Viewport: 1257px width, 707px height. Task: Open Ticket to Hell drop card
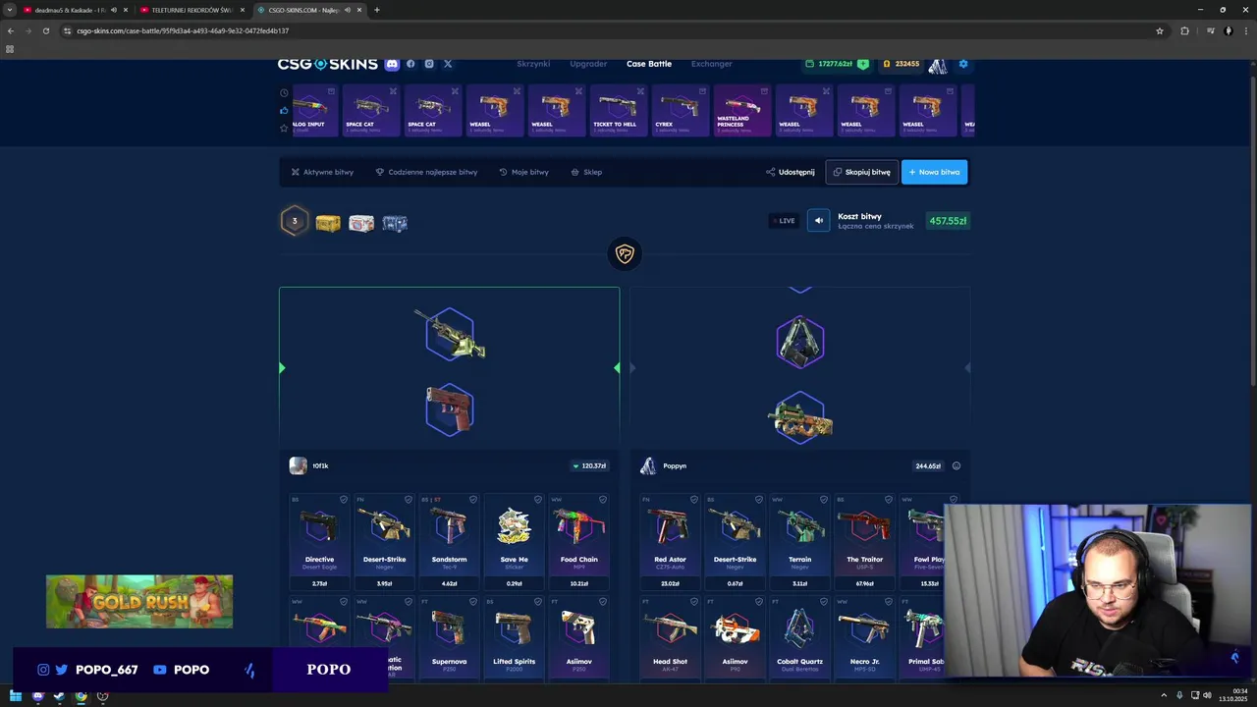620,110
